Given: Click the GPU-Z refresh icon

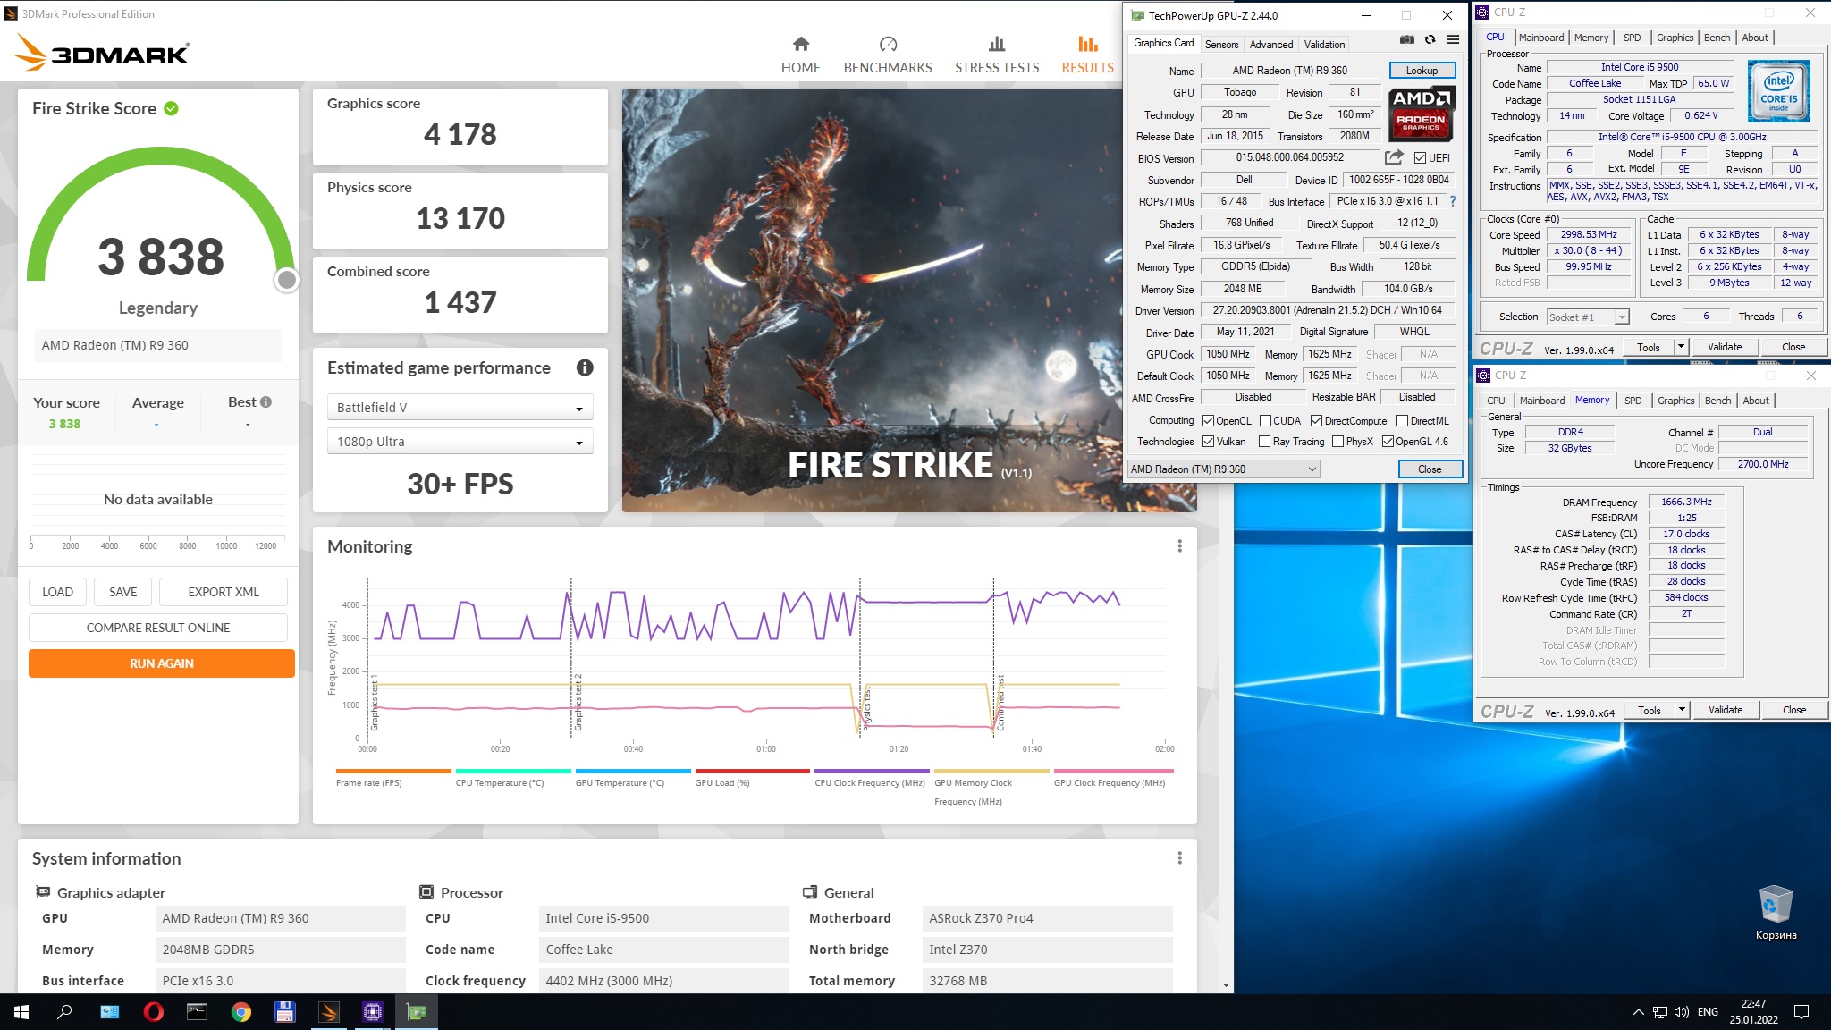Looking at the screenshot, I should pyautogui.click(x=1430, y=39).
